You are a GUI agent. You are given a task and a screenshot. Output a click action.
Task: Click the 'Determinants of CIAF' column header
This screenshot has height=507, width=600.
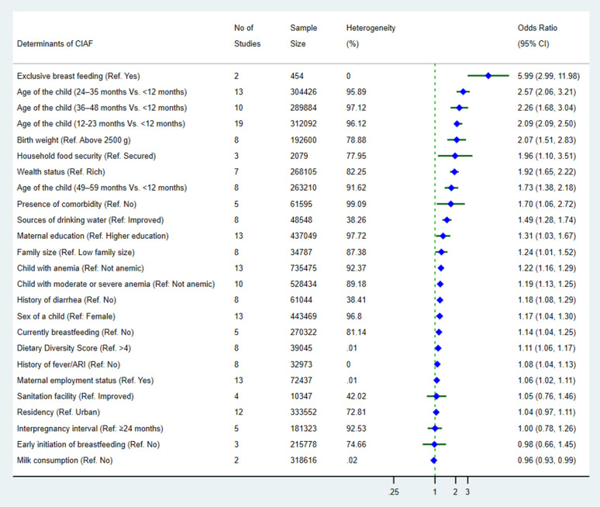click(x=55, y=43)
